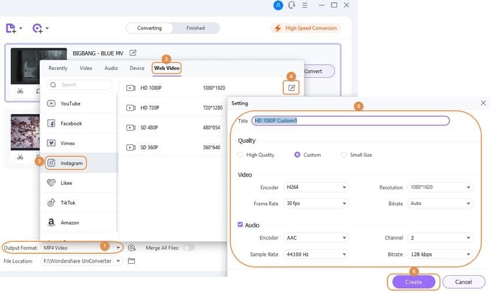This screenshot has height=293, width=490.
Task: Select the HD 720P preset name
Action: (x=150, y=108)
